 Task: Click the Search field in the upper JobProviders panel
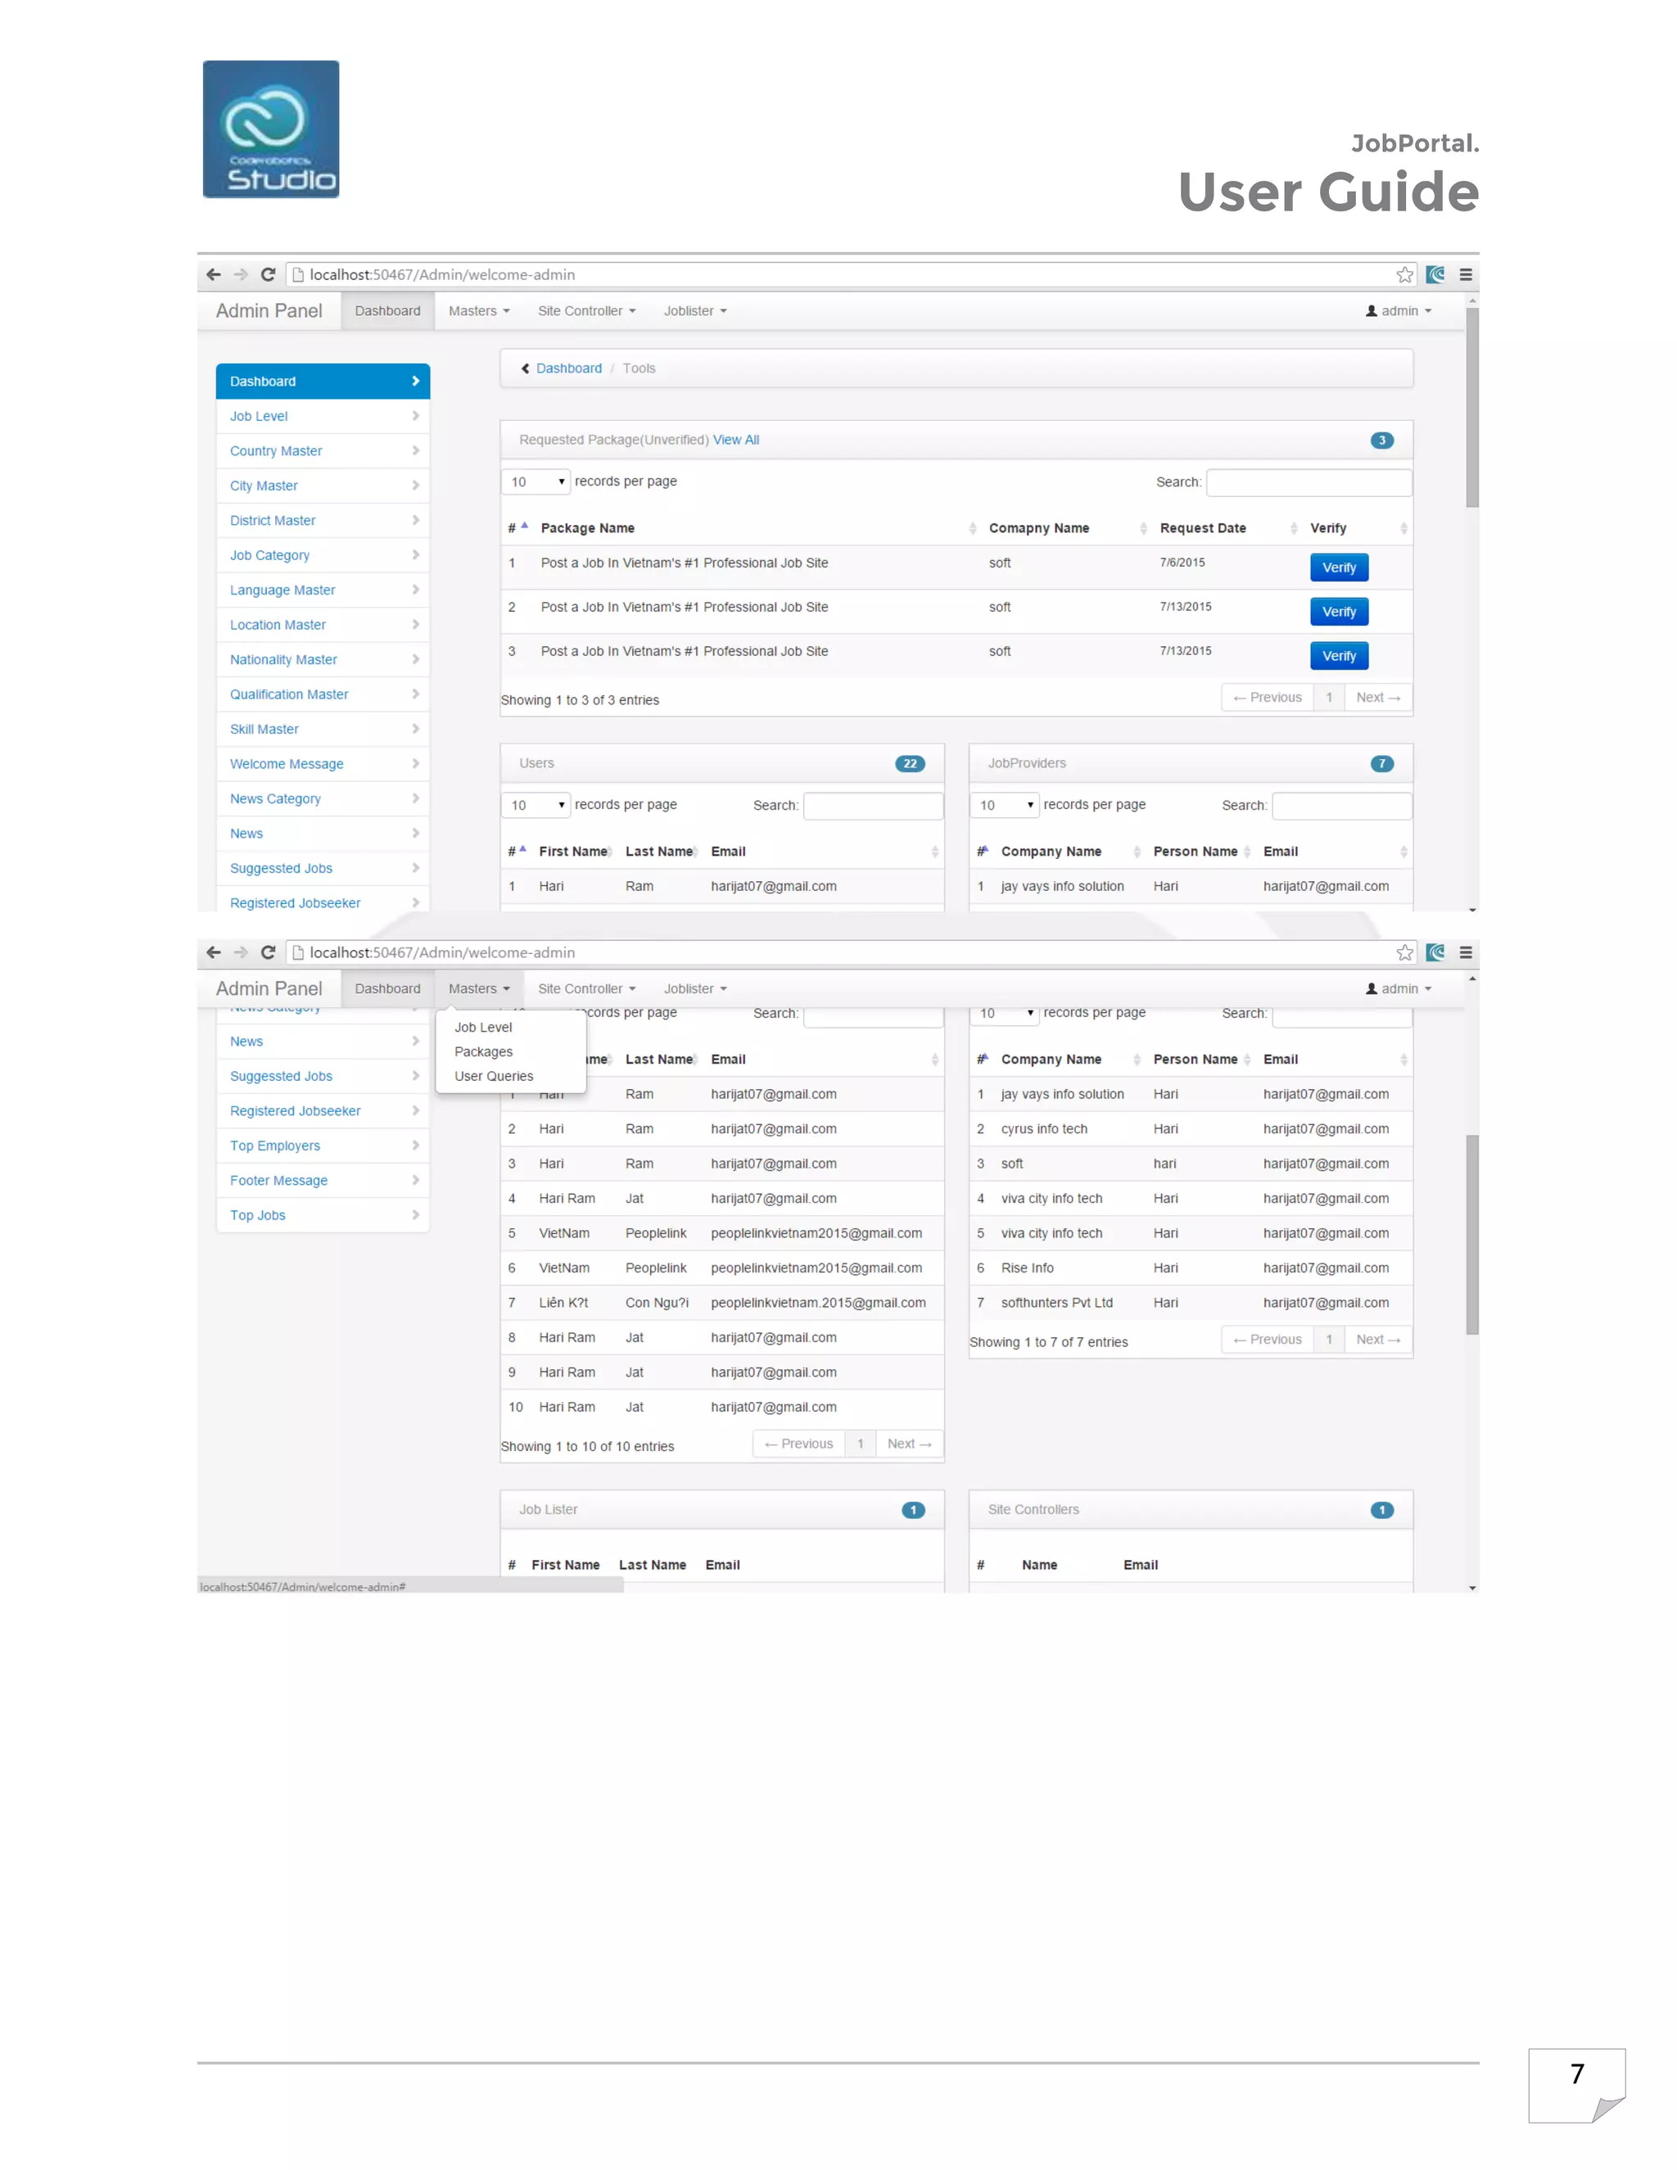pos(1341,805)
